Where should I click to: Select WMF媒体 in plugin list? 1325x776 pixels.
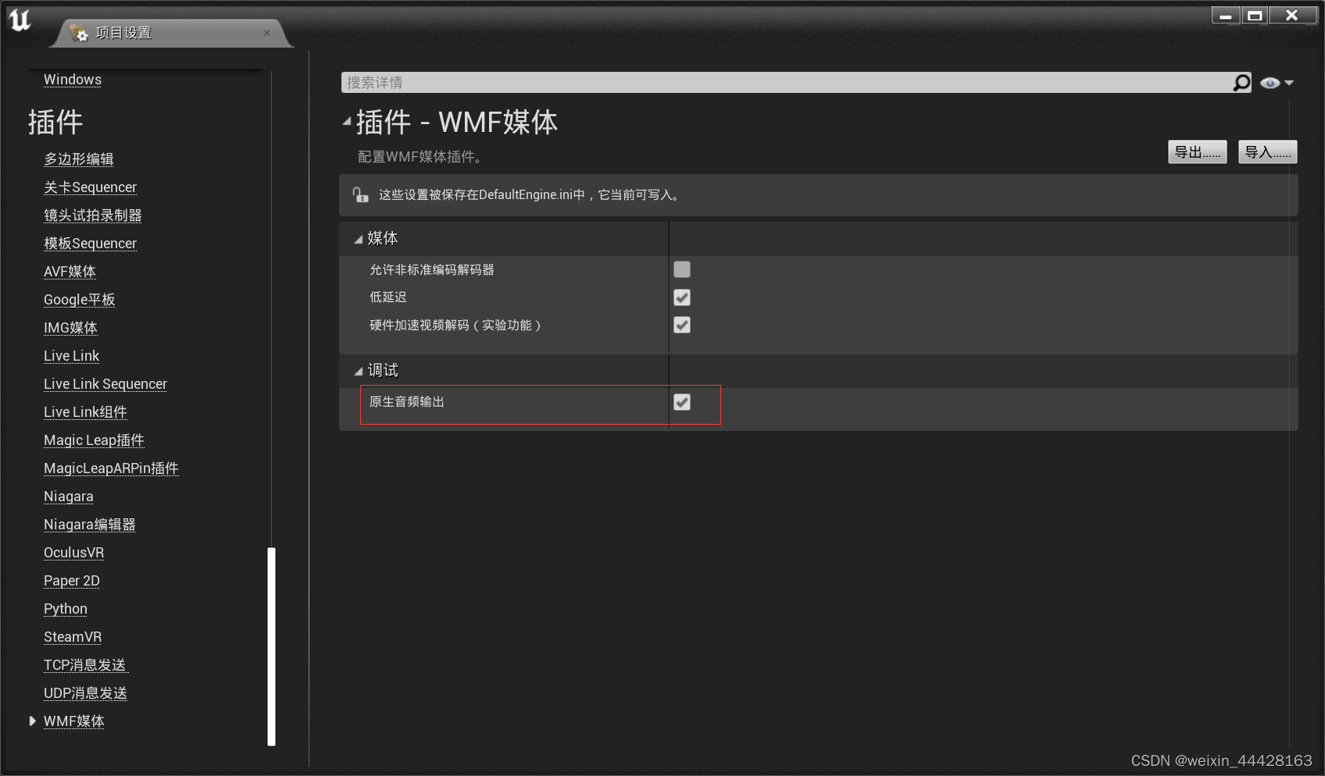click(x=74, y=721)
